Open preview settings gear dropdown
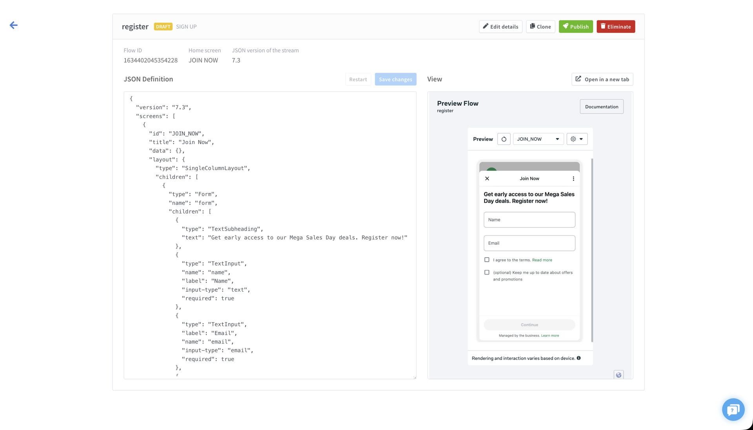Screen dimensions: 753x430 [577, 139]
